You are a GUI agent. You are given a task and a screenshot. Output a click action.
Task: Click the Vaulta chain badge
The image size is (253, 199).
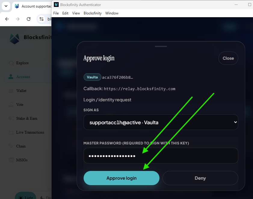pyautogui.click(x=92, y=77)
